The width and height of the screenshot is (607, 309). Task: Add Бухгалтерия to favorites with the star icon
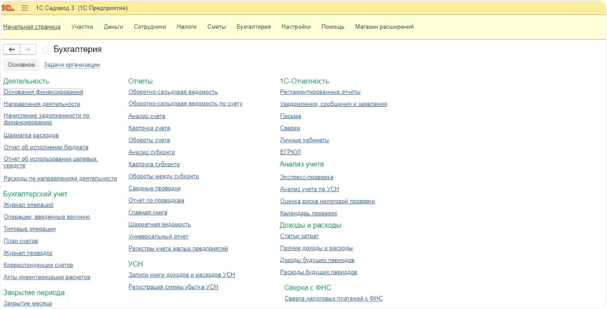pyautogui.click(x=46, y=49)
